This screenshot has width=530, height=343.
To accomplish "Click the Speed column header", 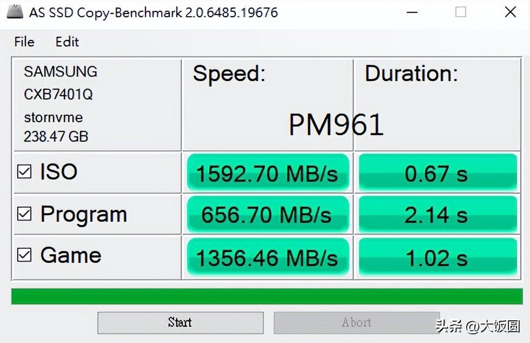I will pyautogui.click(x=229, y=74).
